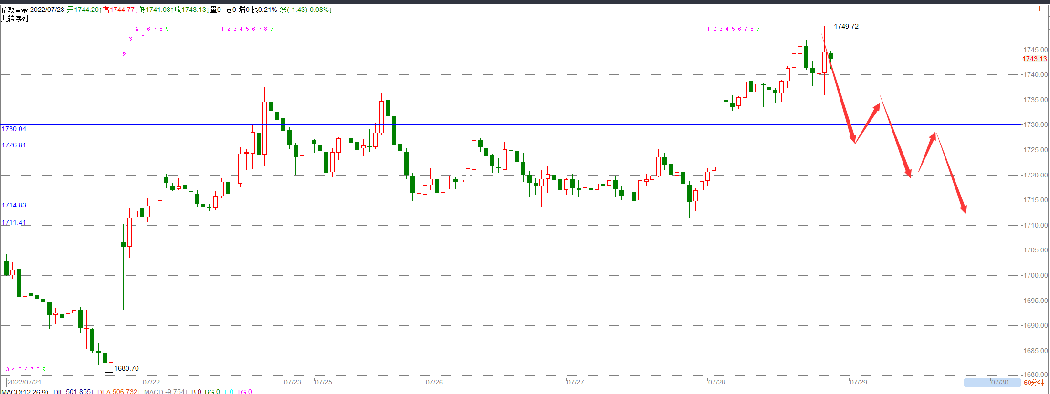1050x394 pixels.
Task: Click the 1749.72 high price marker
Action: [x=846, y=26]
